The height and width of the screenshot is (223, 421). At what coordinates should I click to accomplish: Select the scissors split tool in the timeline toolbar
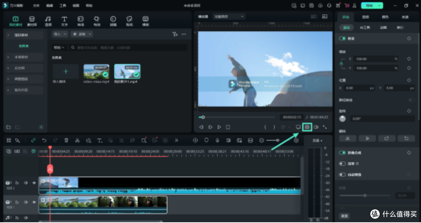pyautogui.click(x=77, y=140)
